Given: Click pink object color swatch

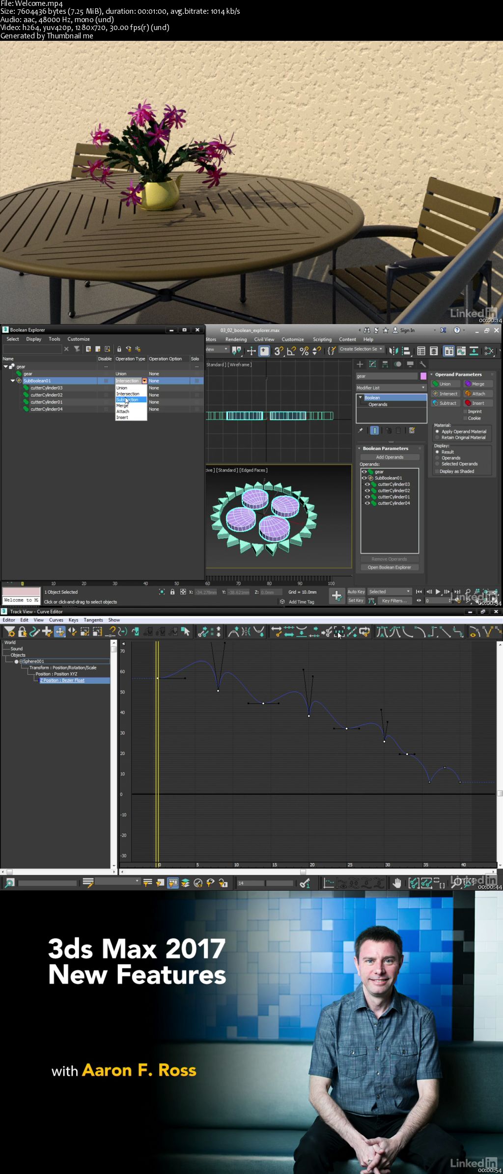Looking at the screenshot, I should point(423,376).
